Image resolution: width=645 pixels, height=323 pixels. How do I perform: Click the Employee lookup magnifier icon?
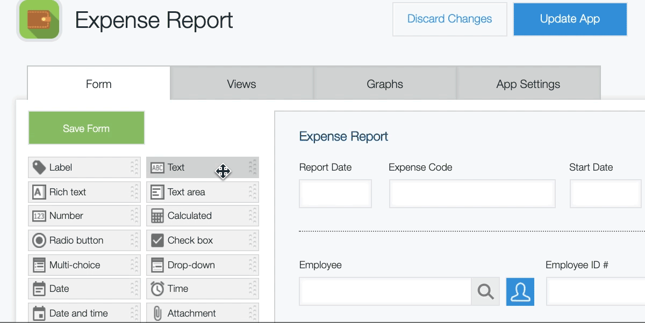tap(485, 291)
